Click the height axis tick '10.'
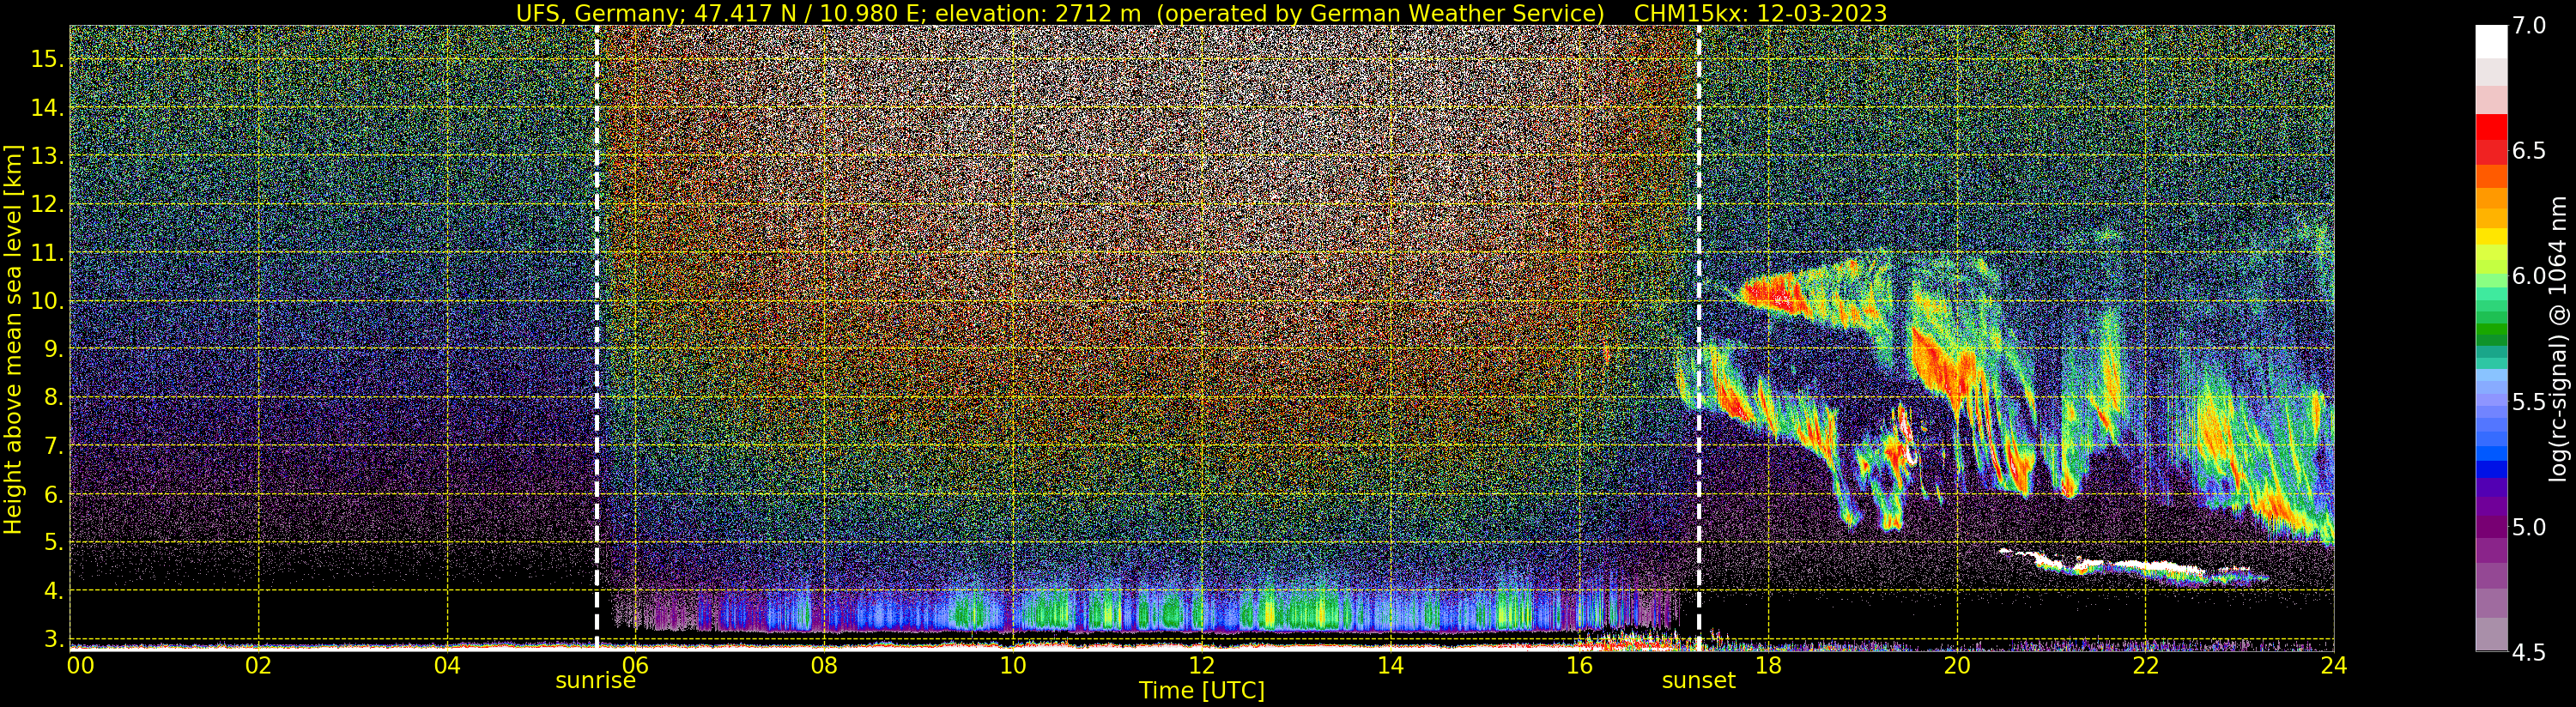The image size is (2576, 707). coord(47,301)
